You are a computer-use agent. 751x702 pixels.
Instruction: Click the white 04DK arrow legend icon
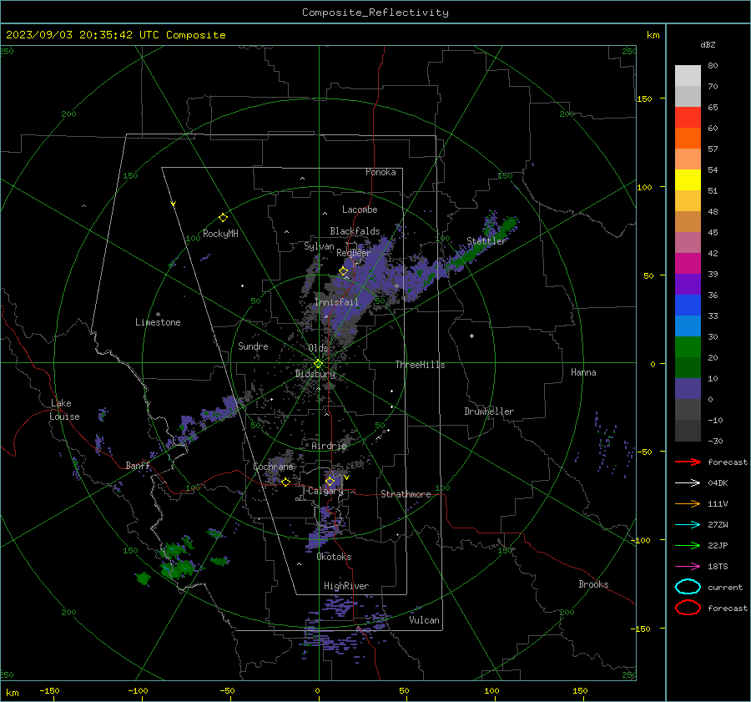click(x=688, y=482)
